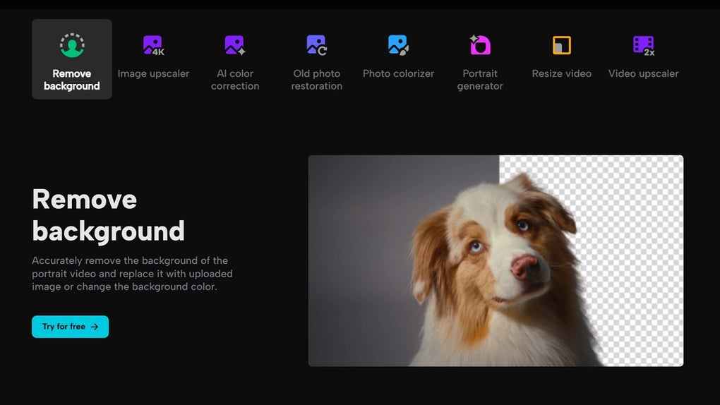This screenshot has width=720, height=405.
Task: Click the Remove background heading text
Action: [x=109, y=215]
